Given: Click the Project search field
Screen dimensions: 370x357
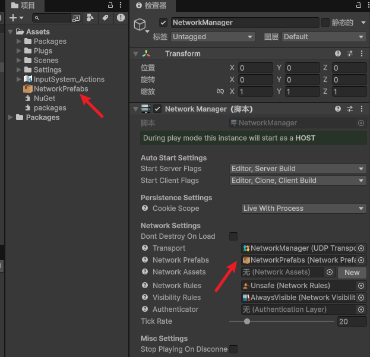Looking at the screenshot, I should pos(52,18).
